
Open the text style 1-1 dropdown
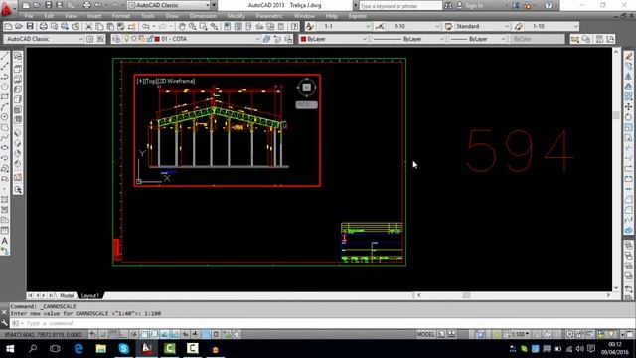(x=368, y=27)
